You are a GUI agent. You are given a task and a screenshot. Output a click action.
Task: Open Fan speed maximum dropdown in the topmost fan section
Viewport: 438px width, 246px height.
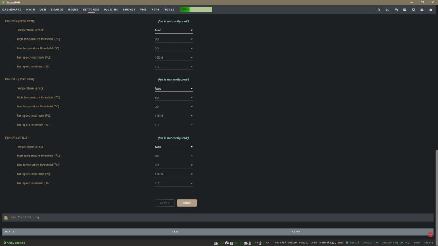click(x=173, y=57)
